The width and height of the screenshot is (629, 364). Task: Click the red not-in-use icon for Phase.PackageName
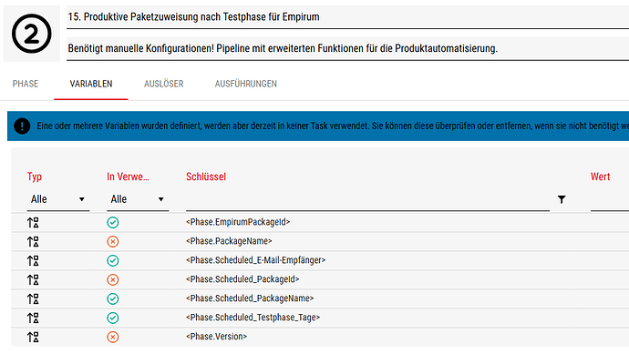[113, 241]
